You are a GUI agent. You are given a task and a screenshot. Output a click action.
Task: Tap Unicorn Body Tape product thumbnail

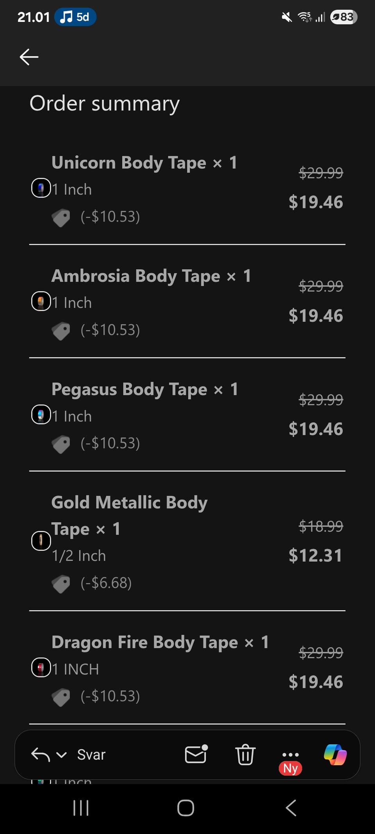pyautogui.click(x=41, y=188)
